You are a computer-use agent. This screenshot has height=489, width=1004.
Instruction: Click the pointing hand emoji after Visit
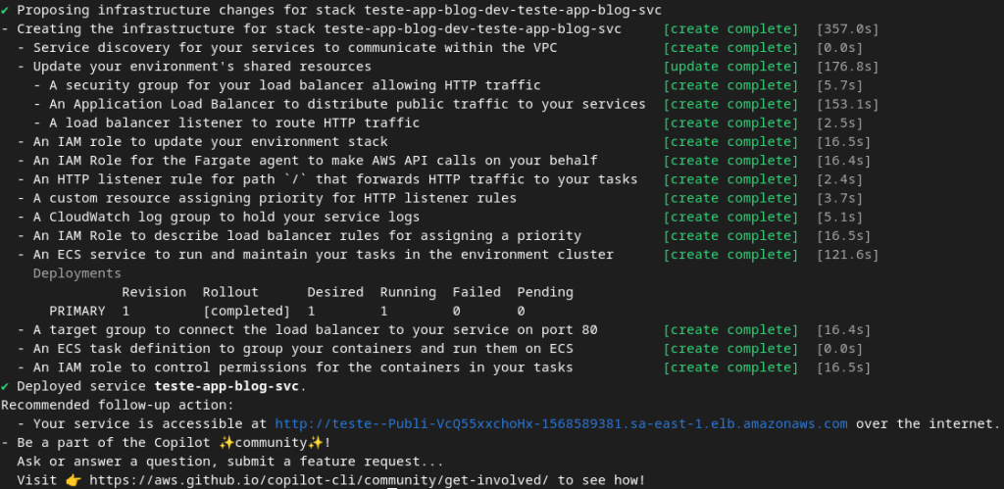(74, 480)
